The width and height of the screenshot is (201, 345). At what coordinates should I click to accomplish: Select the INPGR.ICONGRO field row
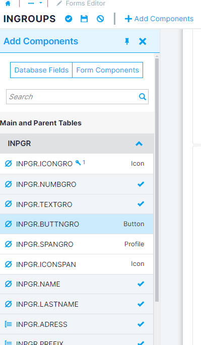77,164
